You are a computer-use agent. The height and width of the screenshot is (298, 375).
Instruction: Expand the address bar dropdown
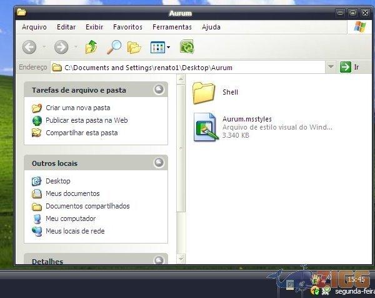point(331,67)
